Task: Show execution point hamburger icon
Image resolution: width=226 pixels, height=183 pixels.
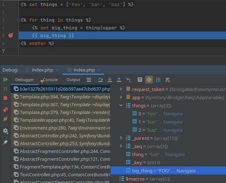Action: point(89,80)
